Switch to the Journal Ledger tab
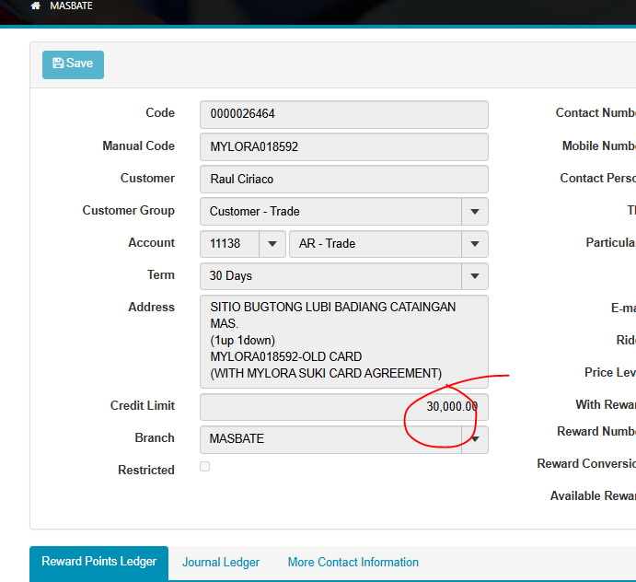The image size is (636, 582). click(x=221, y=563)
